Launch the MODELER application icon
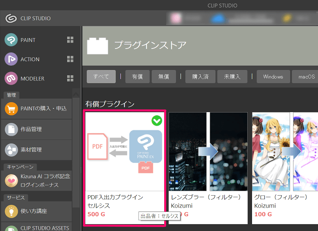 [x=11, y=78]
